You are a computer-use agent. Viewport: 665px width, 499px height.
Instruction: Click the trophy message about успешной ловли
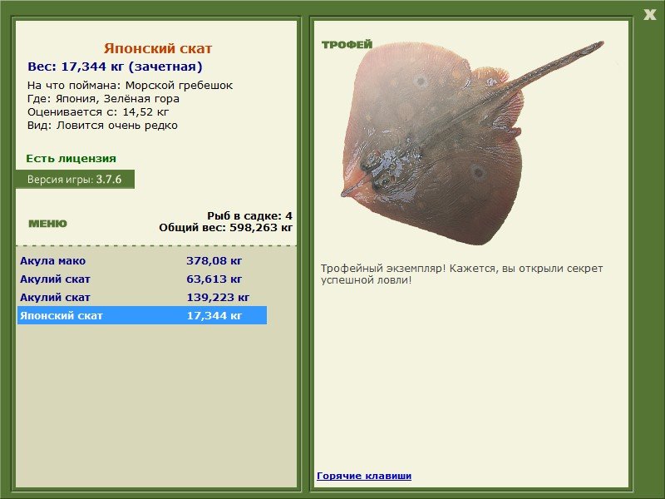(461, 274)
